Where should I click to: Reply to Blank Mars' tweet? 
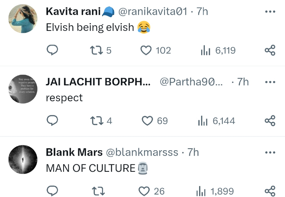pyautogui.click(x=52, y=191)
